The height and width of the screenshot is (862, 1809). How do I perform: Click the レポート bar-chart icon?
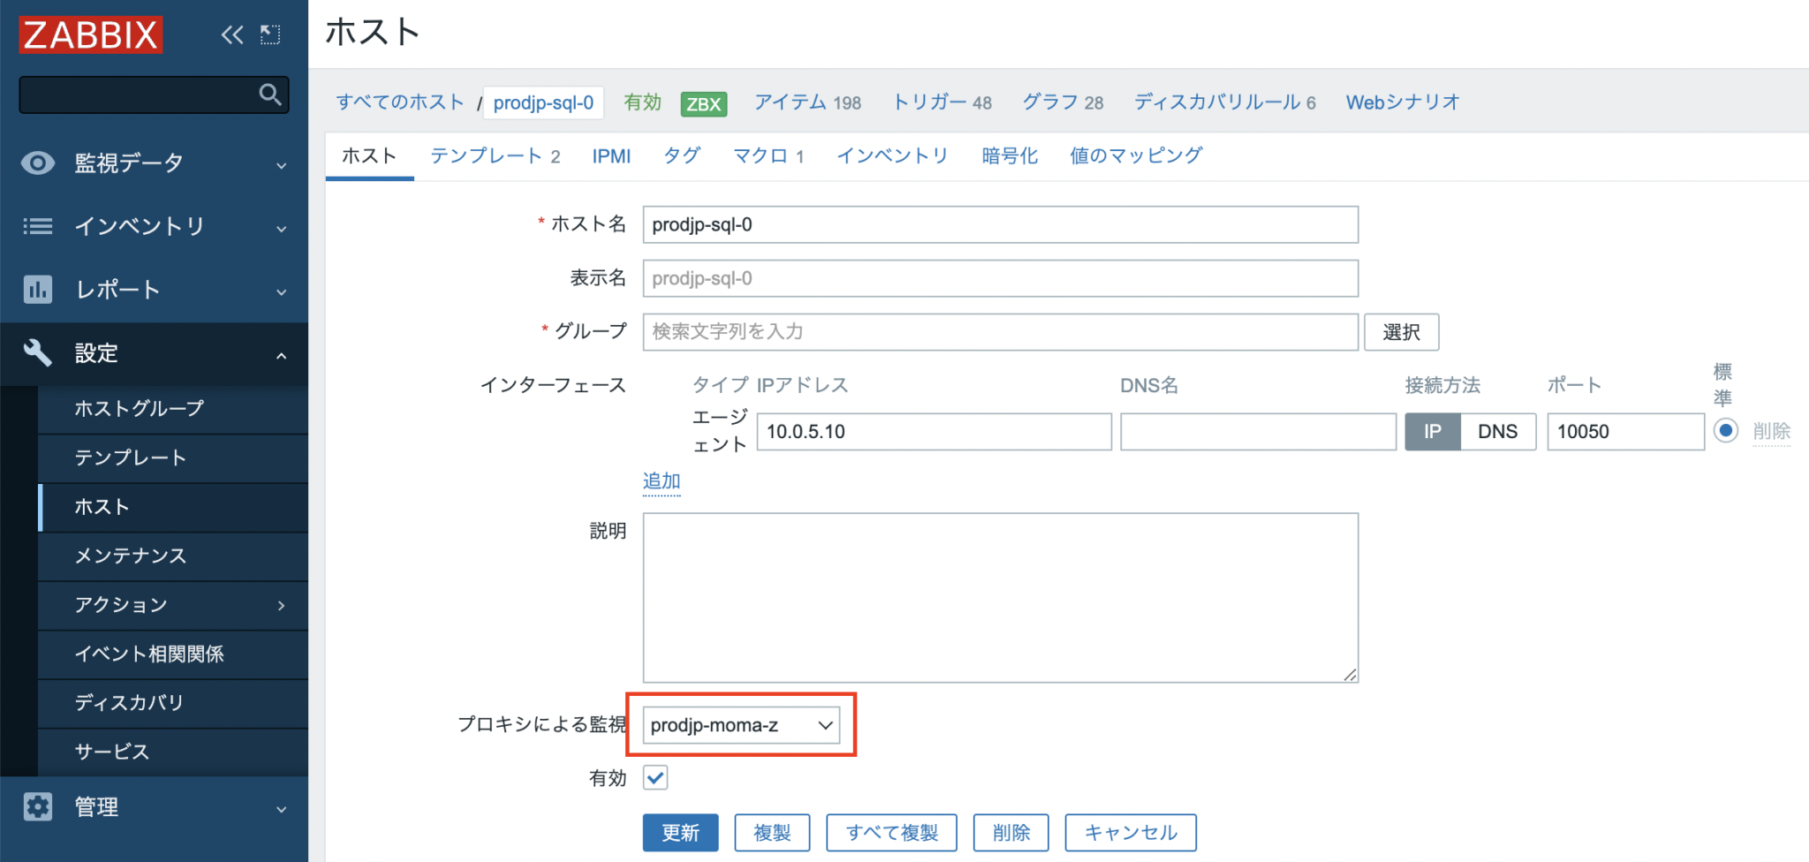click(37, 289)
